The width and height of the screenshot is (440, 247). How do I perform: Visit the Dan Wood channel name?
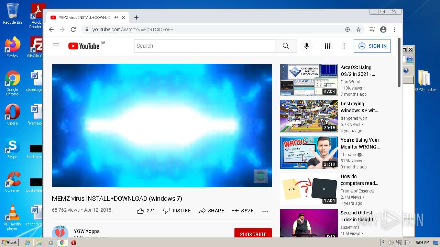(x=350, y=82)
